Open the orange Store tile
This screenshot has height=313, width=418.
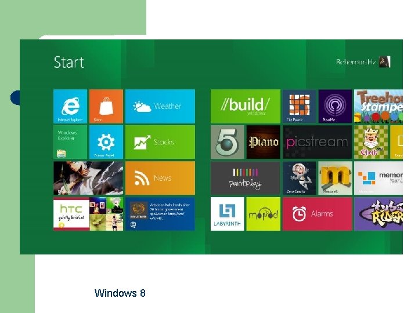[106, 106]
